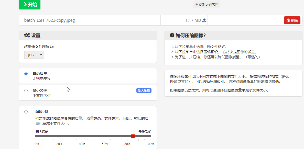Click the blue 最大压缩 badge

point(144,90)
